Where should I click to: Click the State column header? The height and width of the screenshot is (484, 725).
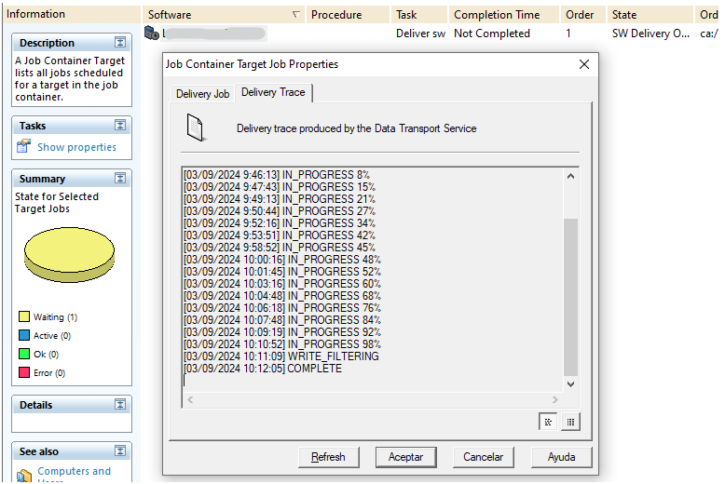[x=650, y=15]
